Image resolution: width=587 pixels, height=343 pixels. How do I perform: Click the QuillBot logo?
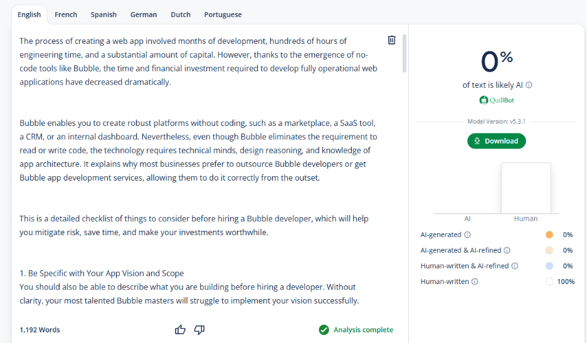click(497, 100)
